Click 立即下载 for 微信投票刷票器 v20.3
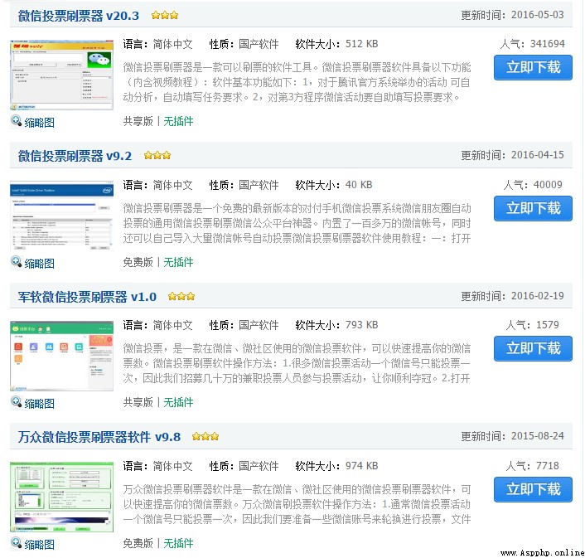The height and width of the screenshot is (558, 585). (x=533, y=67)
